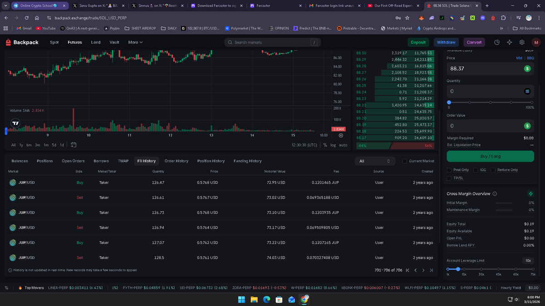Open the browser extensions puzzle icon
Viewport: 545px width, 306px height.
point(503,18)
